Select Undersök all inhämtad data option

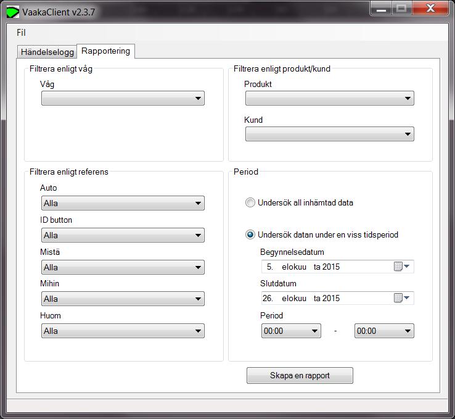point(299,202)
